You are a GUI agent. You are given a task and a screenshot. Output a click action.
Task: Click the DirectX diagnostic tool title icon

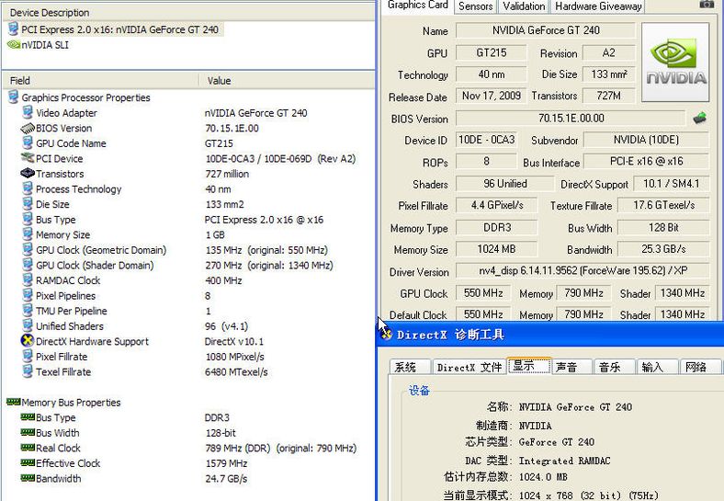click(386, 334)
